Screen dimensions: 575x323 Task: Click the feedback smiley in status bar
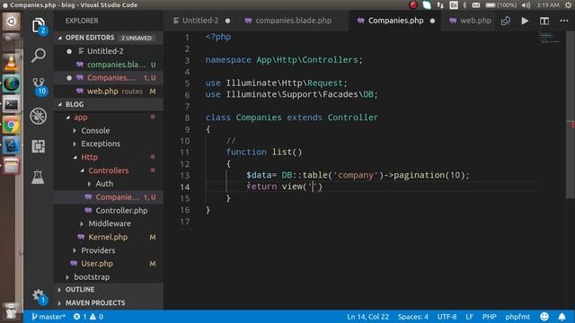coord(544,317)
